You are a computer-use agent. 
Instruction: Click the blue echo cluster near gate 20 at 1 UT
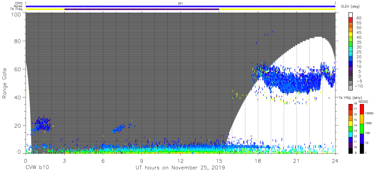coord(42,124)
